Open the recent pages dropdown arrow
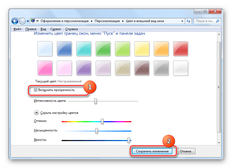Viewport: 232px width, 168px height. point(28,21)
